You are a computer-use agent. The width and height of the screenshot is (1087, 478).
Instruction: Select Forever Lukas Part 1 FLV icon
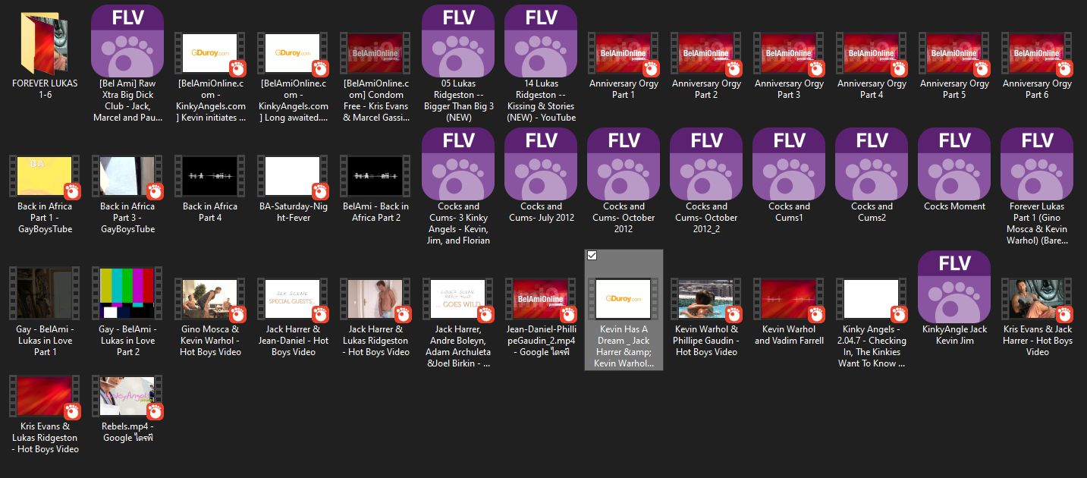click(1037, 163)
